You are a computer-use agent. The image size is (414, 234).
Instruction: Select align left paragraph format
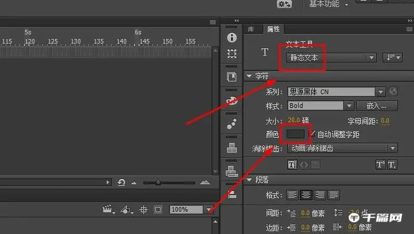(292, 195)
